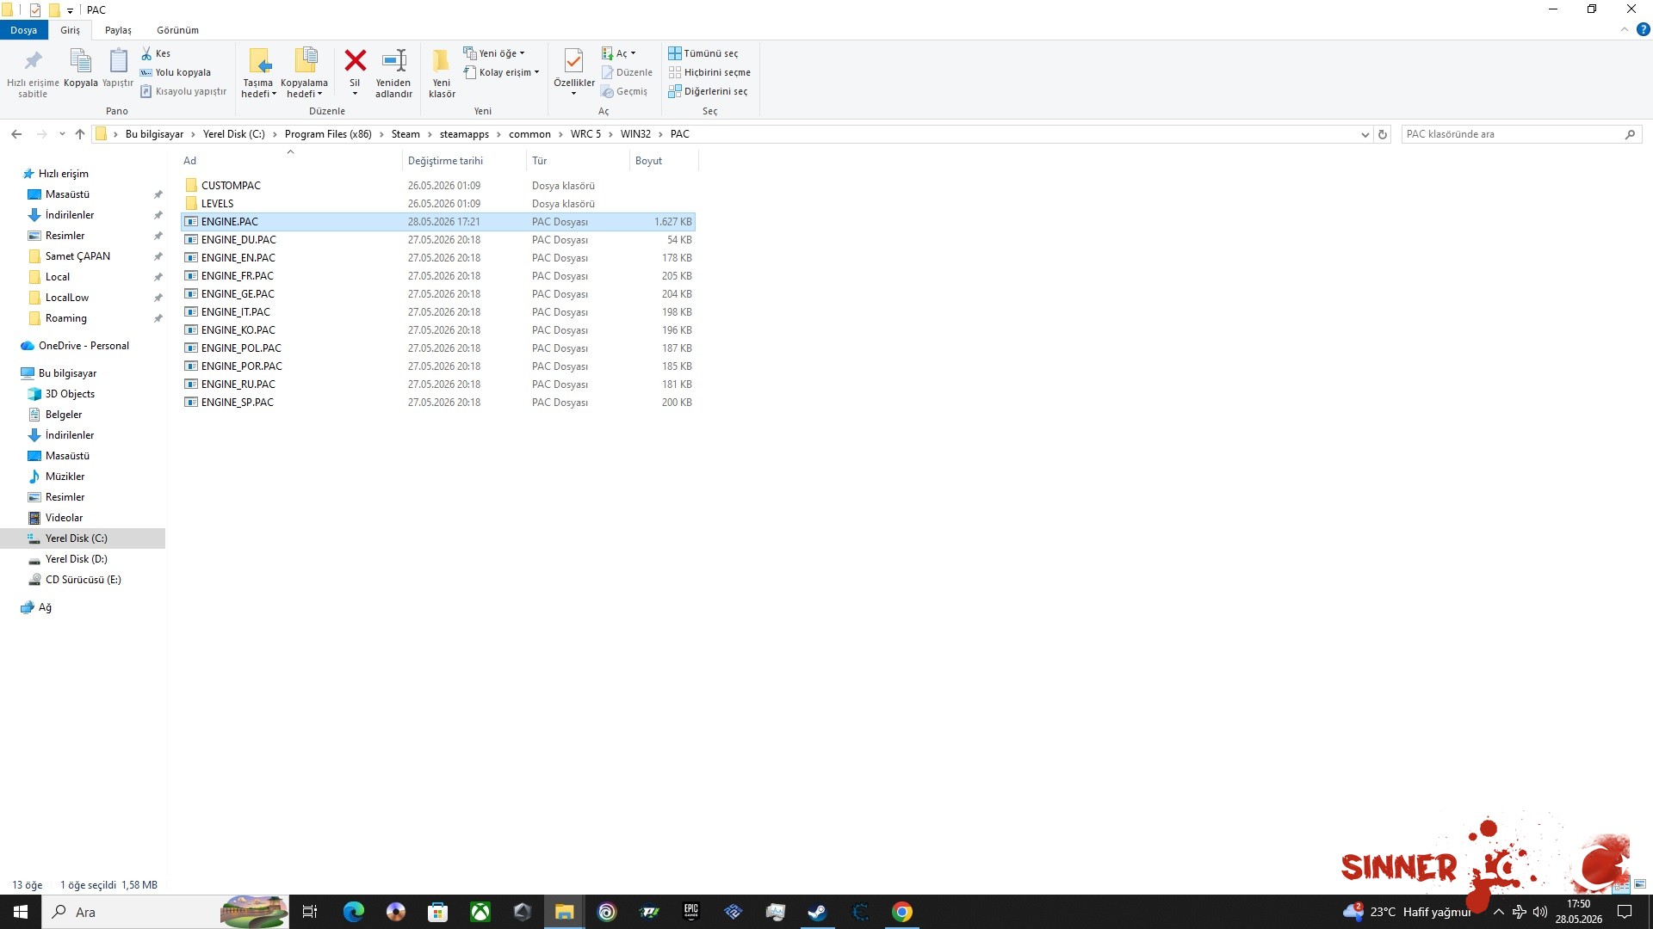Open the Paylaş ribbon tab
1653x929 pixels.
coord(118,30)
